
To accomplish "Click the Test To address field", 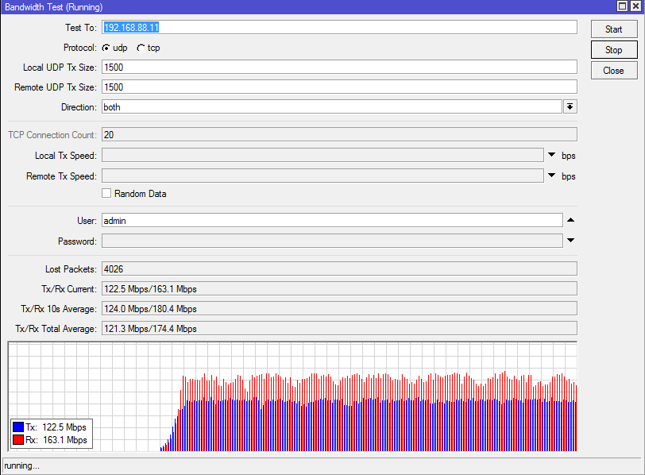I will [x=339, y=27].
